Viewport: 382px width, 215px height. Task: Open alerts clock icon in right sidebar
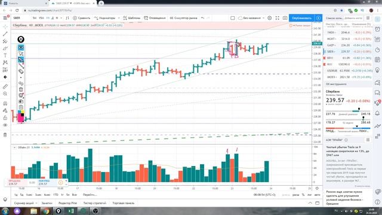pyautogui.click(x=377, y=29)
